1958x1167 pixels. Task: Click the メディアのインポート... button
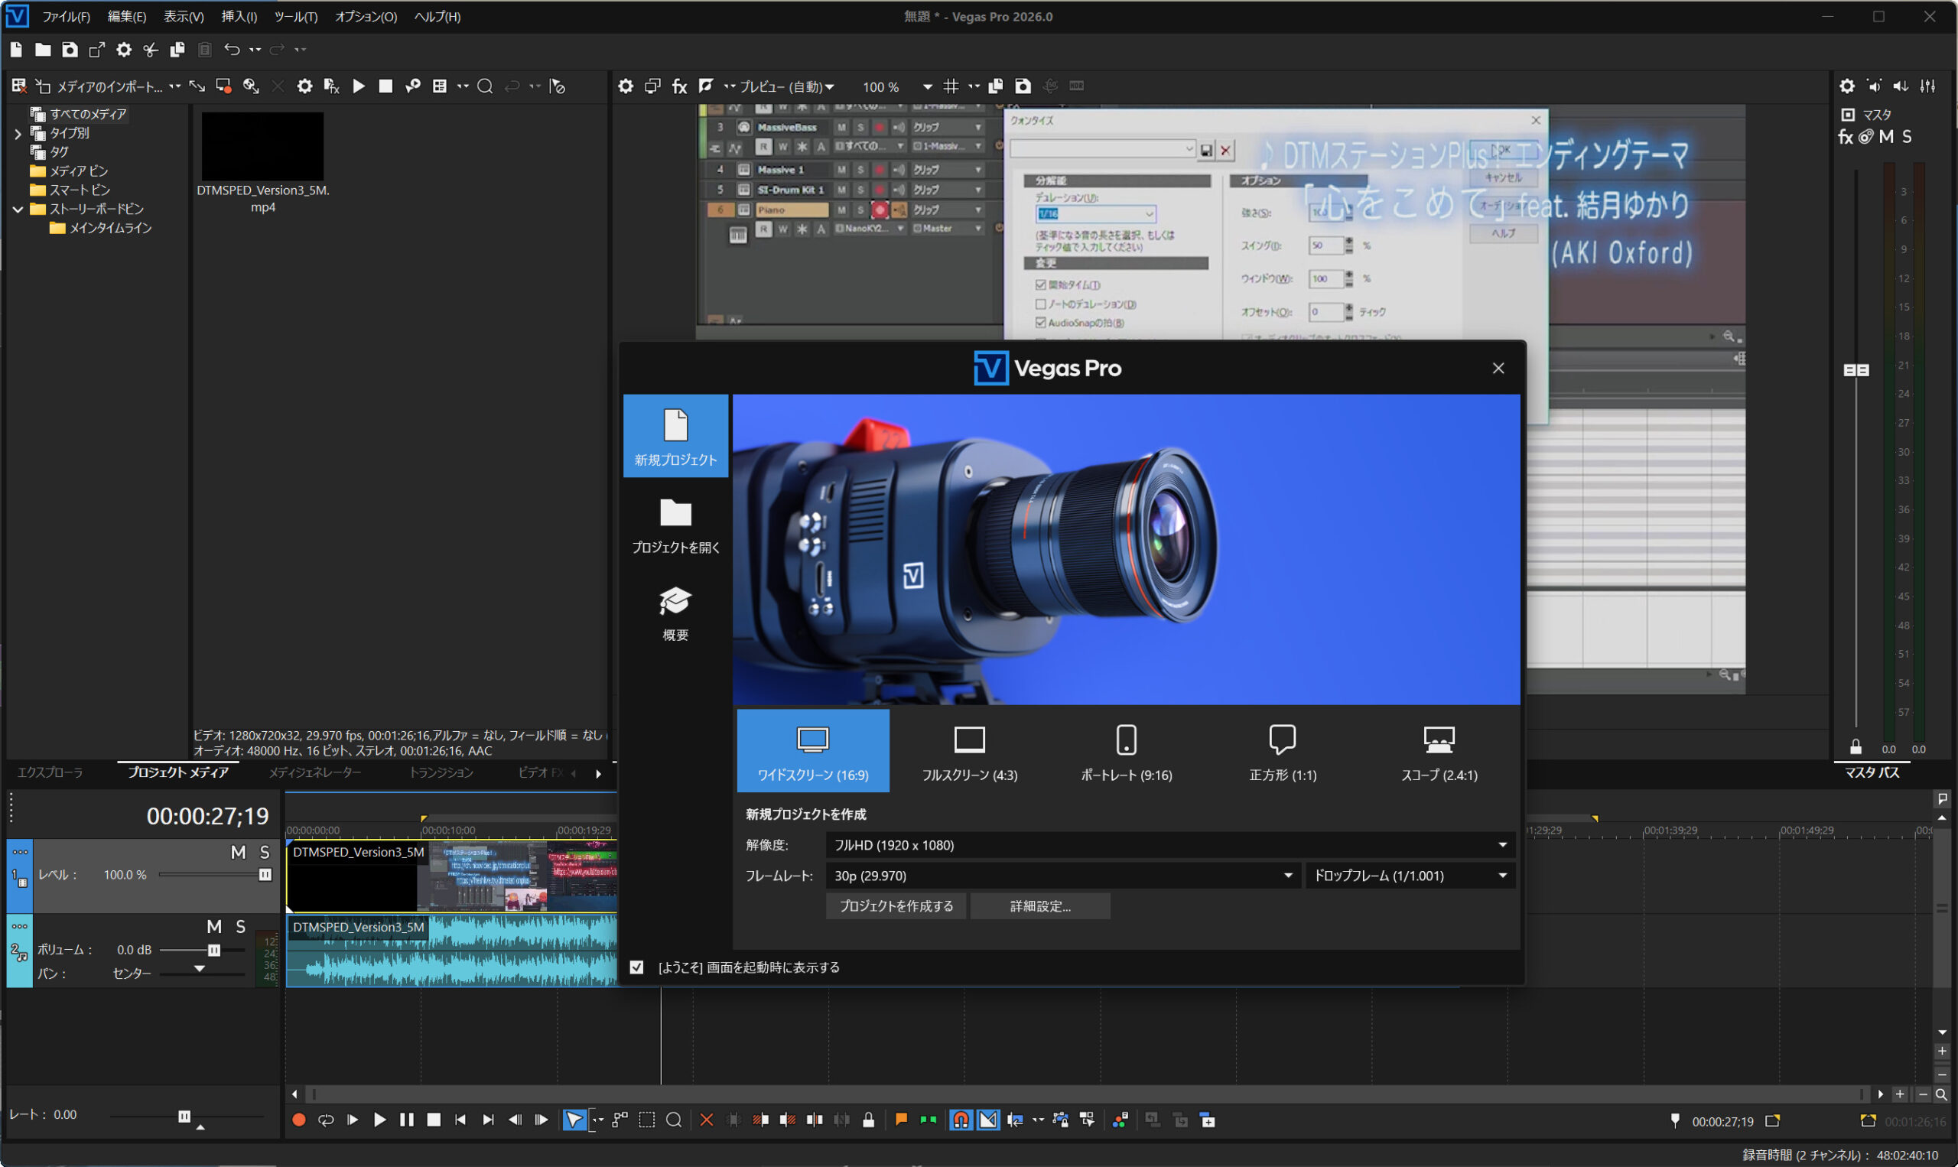101,86
